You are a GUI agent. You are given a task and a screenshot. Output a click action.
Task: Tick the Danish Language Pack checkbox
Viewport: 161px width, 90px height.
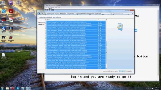click(46, 30)
